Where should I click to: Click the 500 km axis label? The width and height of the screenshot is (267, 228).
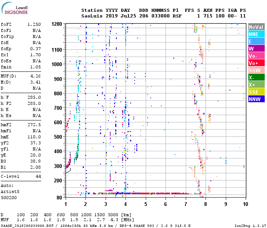coord(58,137)
